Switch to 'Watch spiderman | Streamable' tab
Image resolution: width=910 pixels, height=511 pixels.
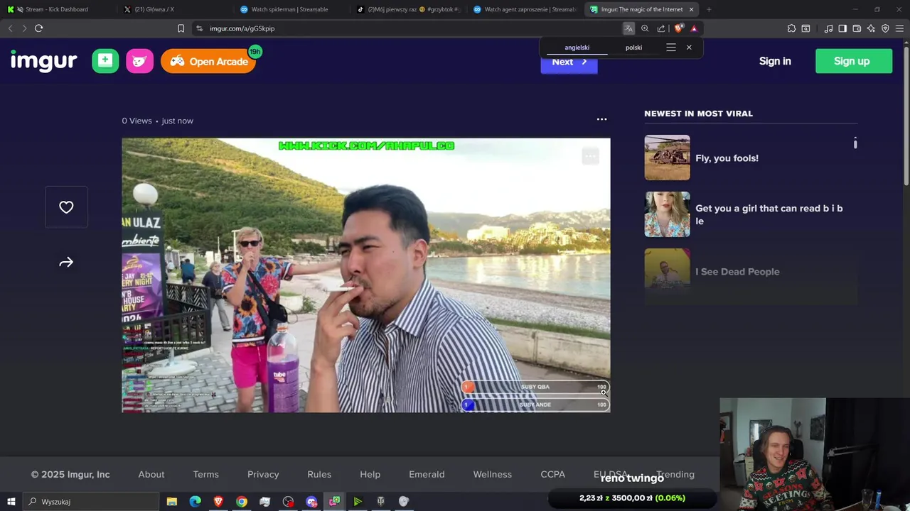289,9
